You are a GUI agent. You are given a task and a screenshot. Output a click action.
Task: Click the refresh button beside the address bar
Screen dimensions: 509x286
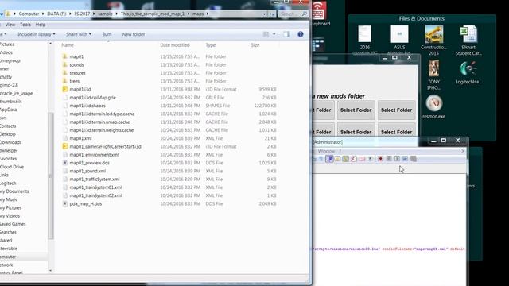[x=272, y=14]
